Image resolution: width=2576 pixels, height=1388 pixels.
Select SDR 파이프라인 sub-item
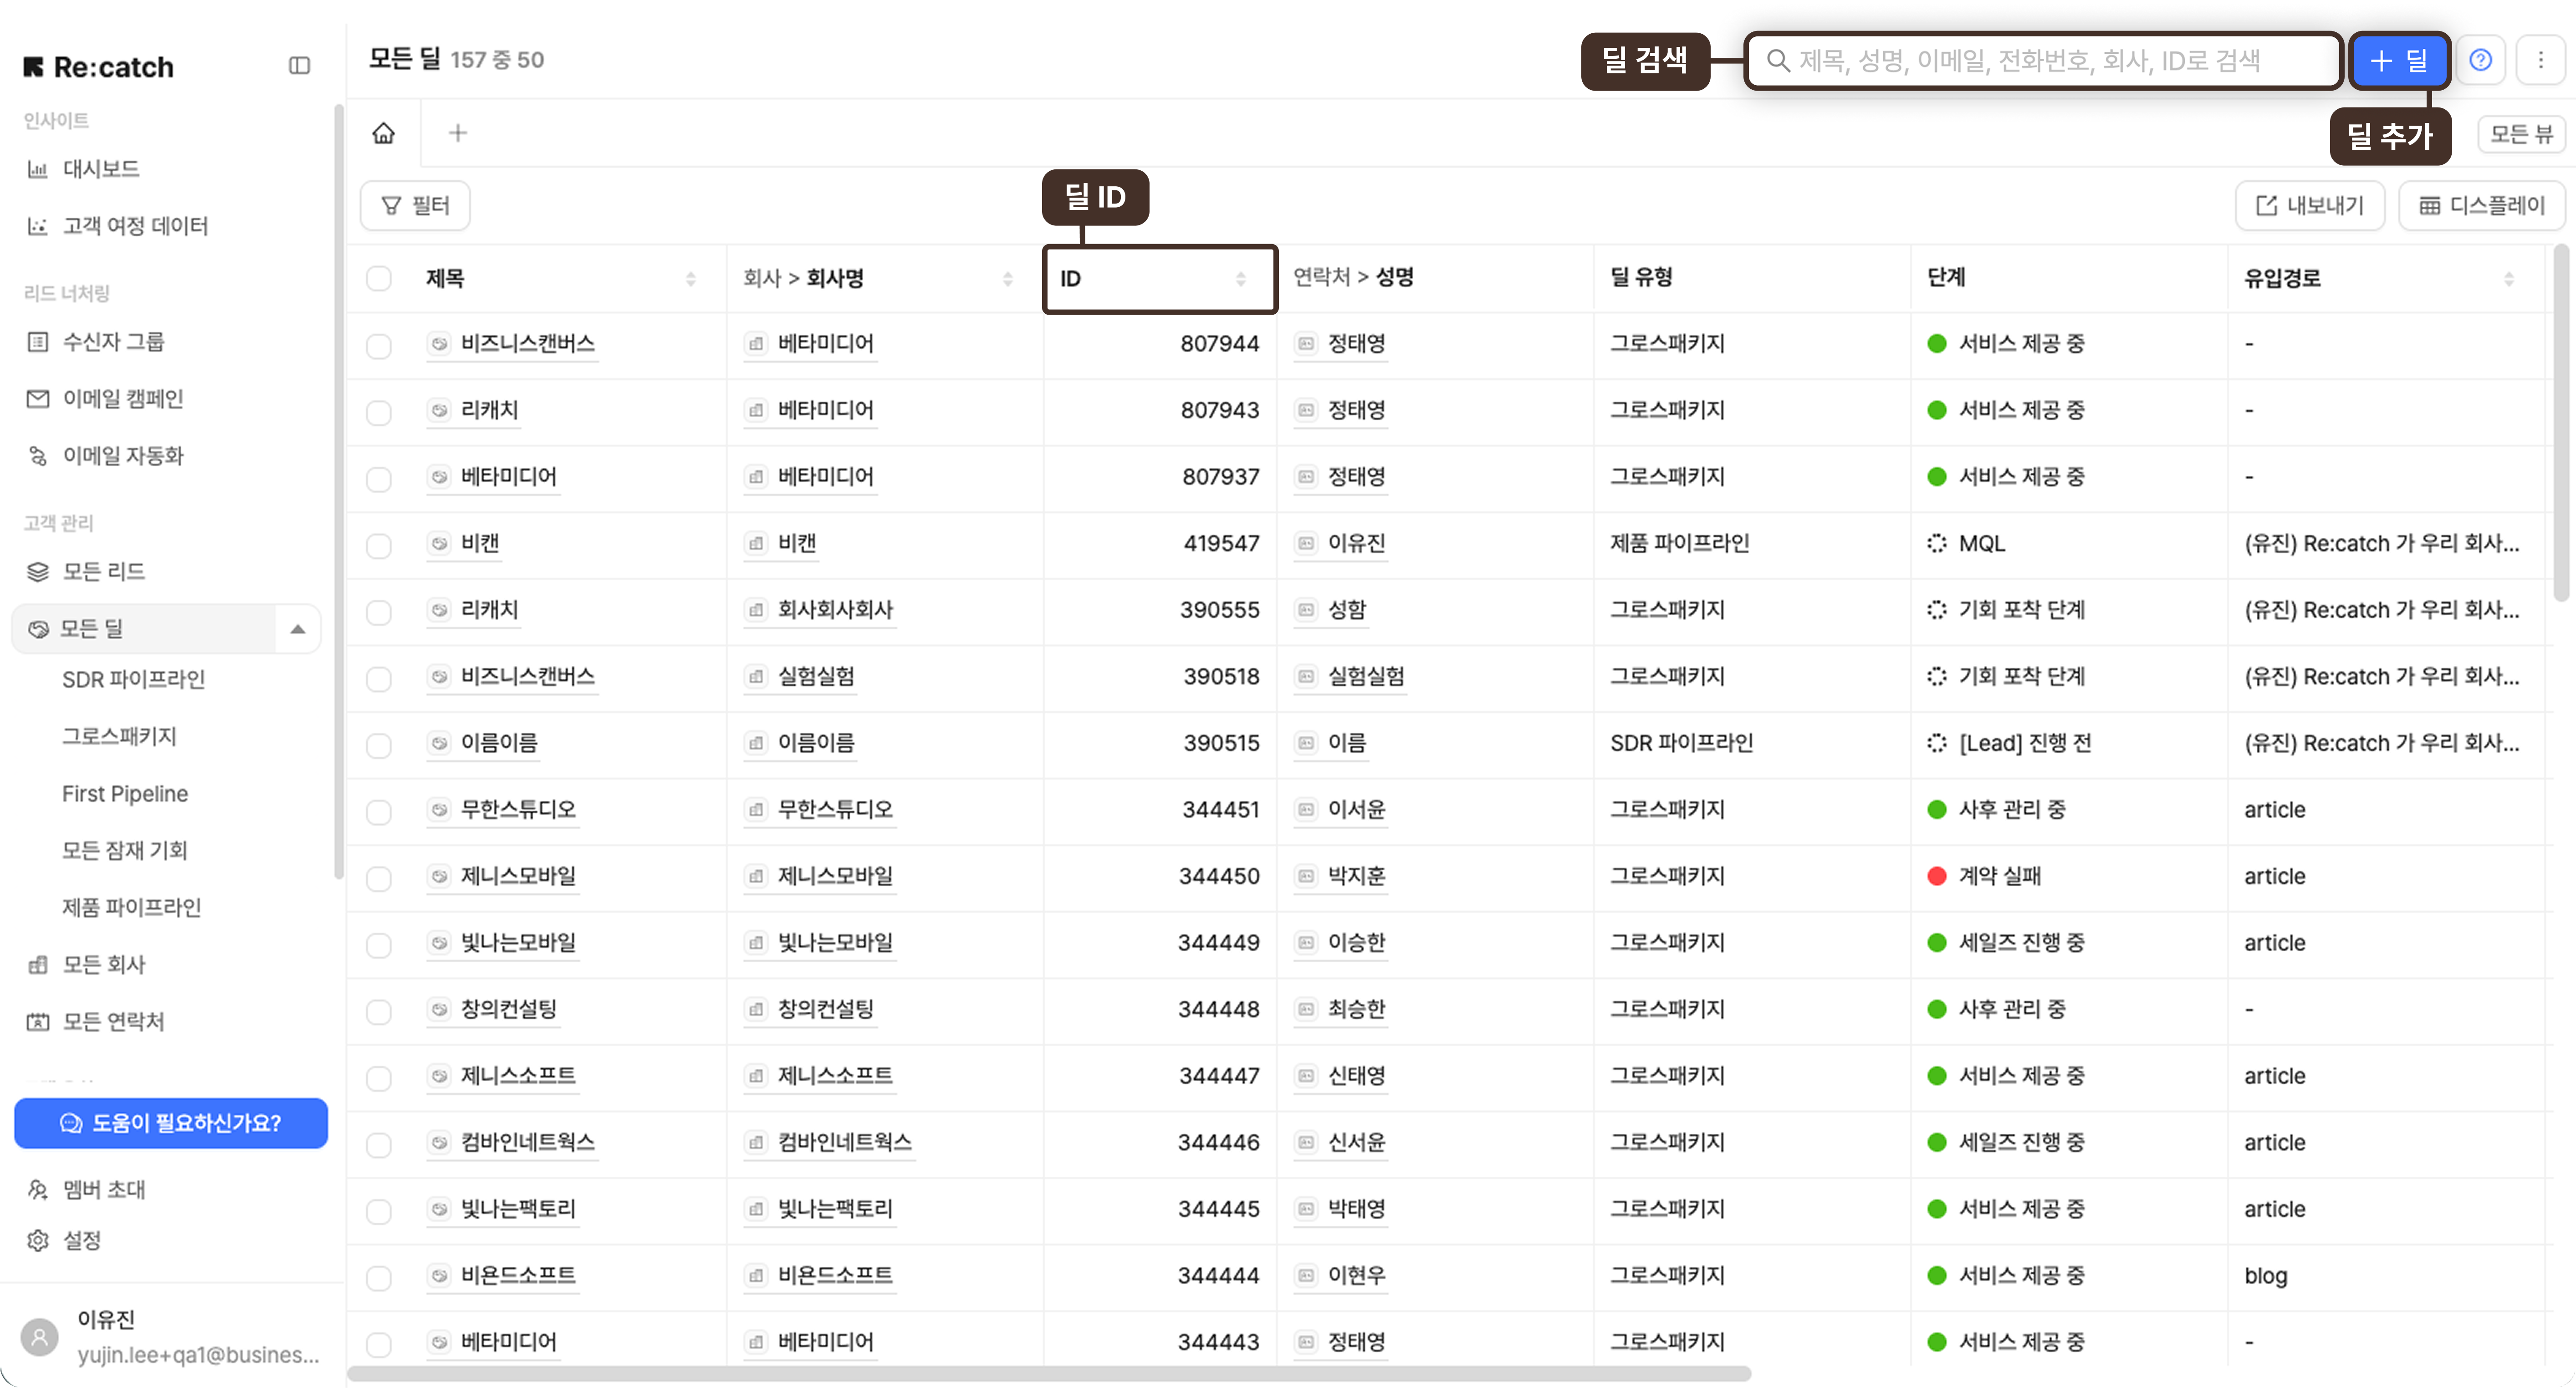pyautogui.click(x=133, y=680)
